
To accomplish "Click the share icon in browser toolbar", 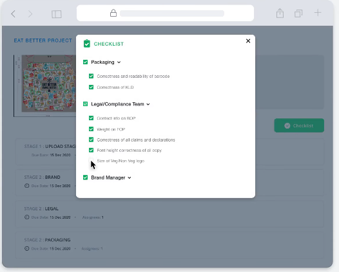I will [x=280, y=13].
